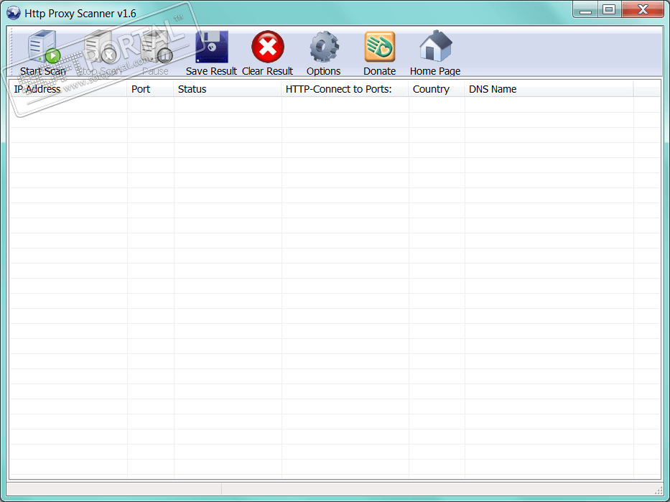Open the Home Page house icon
This screenshot has width=670, height=502.
coord(435,46)
